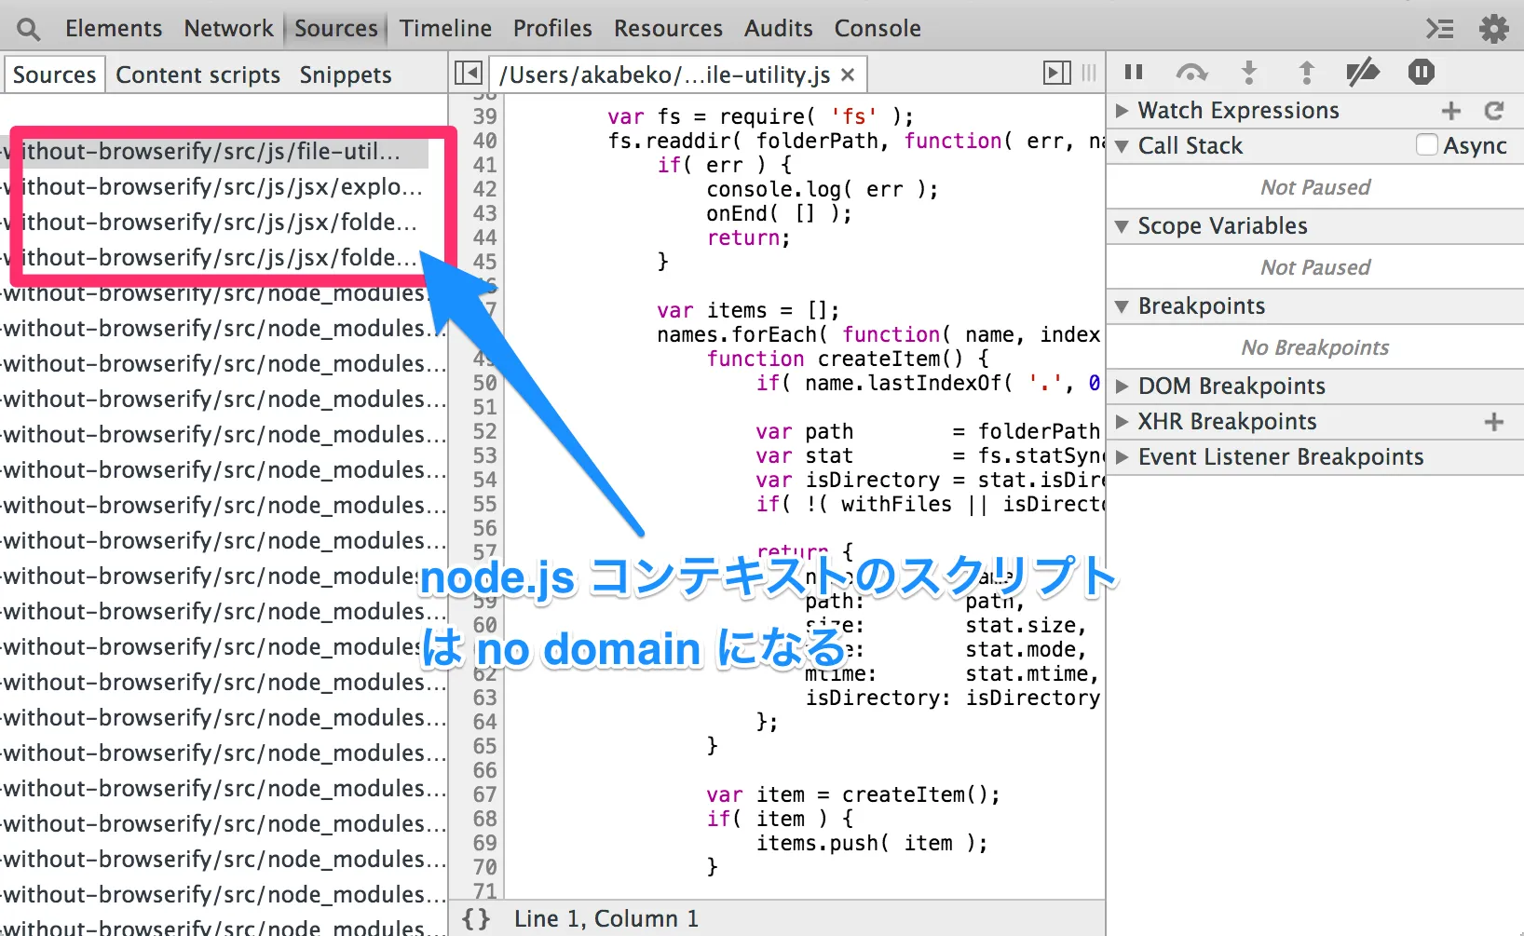This screenshot has width=1524, height=936.
Task: Pause script execution
Action: pyautogui.click(x=1133, y=73)
